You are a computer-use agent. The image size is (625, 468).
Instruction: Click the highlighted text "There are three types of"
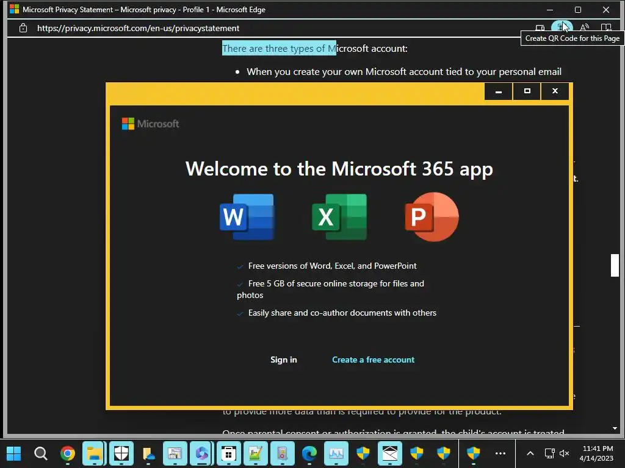[273, 49]
